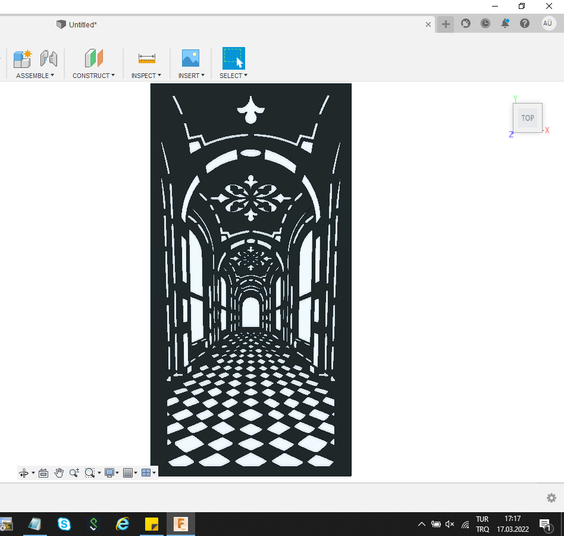Viewport: 564px width, 536px height.
Task: Click the Joint tool icon
Action: point(49,58)
